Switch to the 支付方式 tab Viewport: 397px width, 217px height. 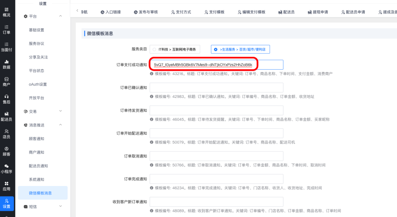[x=181, y=12]
